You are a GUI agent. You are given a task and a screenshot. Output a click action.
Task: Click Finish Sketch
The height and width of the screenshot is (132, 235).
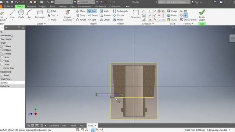202,15
